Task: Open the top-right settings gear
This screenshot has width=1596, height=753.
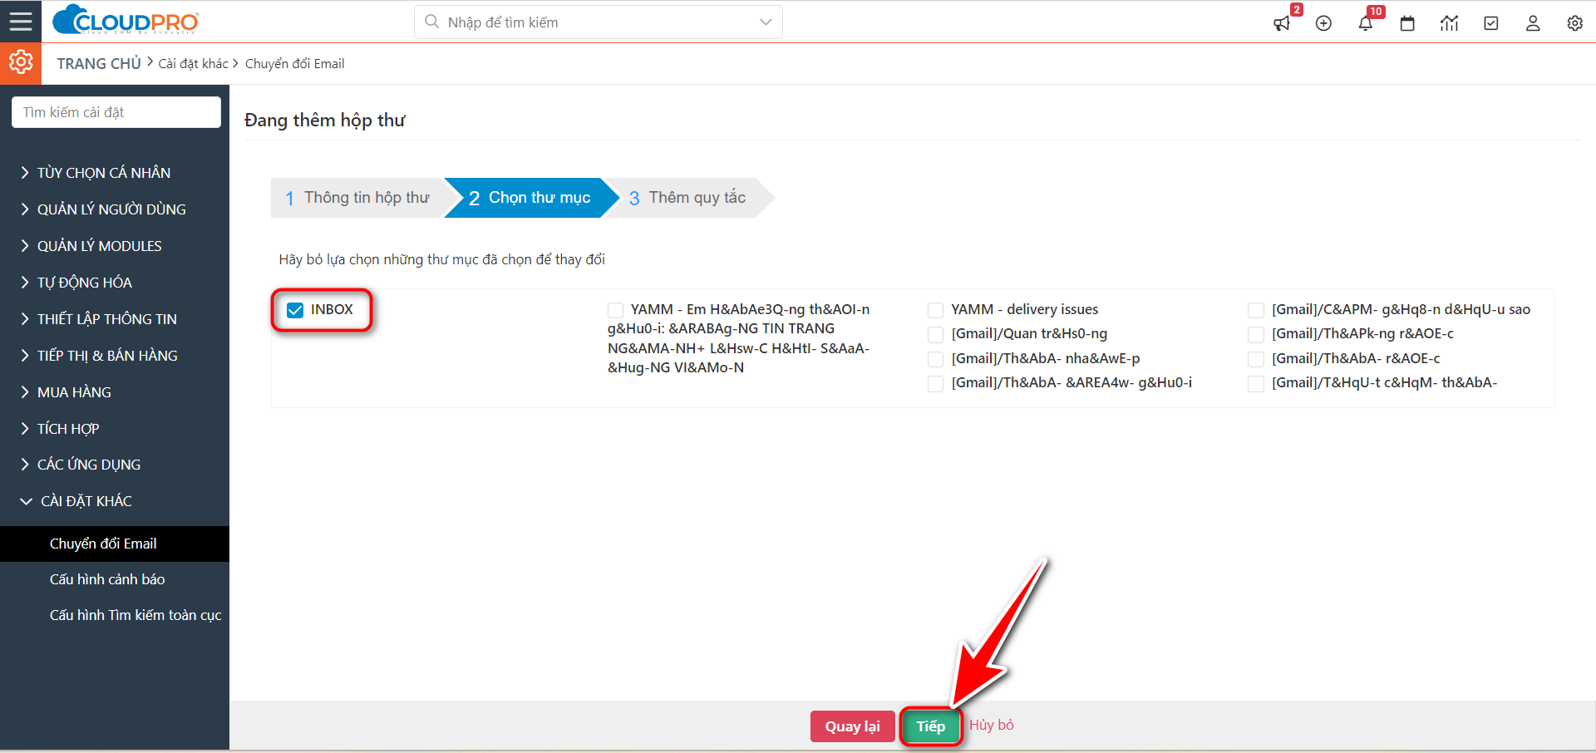Action: pos(1574,23)
